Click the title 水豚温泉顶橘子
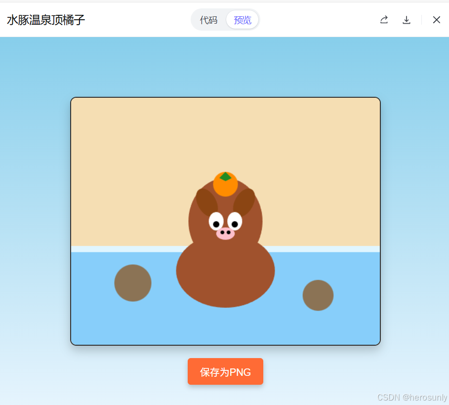Viewport: 449px width, 405px height. point(45,20)
